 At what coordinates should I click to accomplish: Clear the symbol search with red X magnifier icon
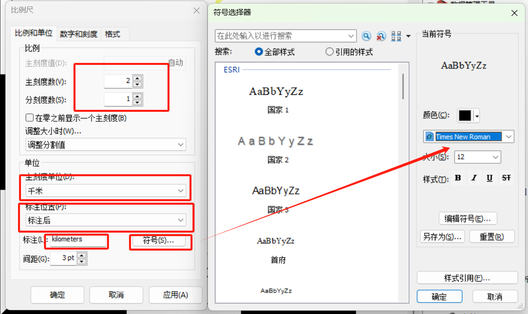pyautogui.click(x=381, y=36)
